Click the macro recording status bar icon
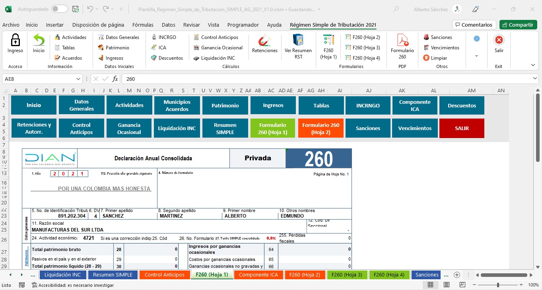 (22, 285)
